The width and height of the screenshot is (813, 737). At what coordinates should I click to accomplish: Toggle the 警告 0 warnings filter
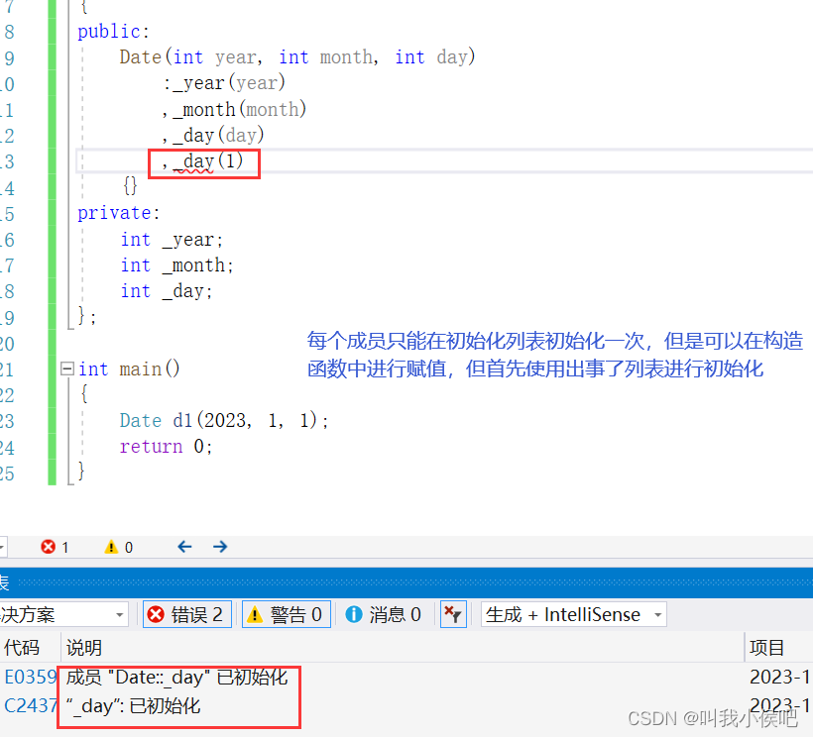click(x=286, y=614)
